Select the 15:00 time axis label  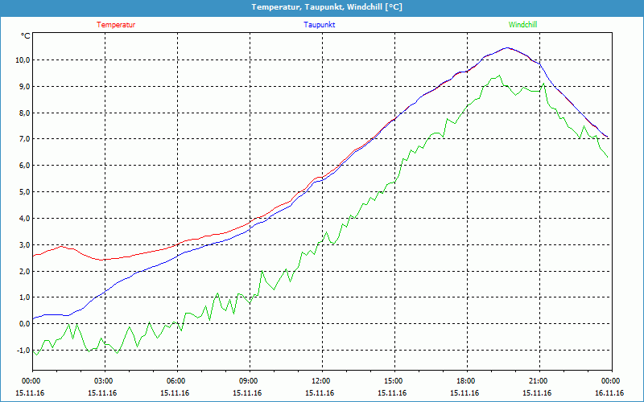pyautogui.click(x=393, y=381)
